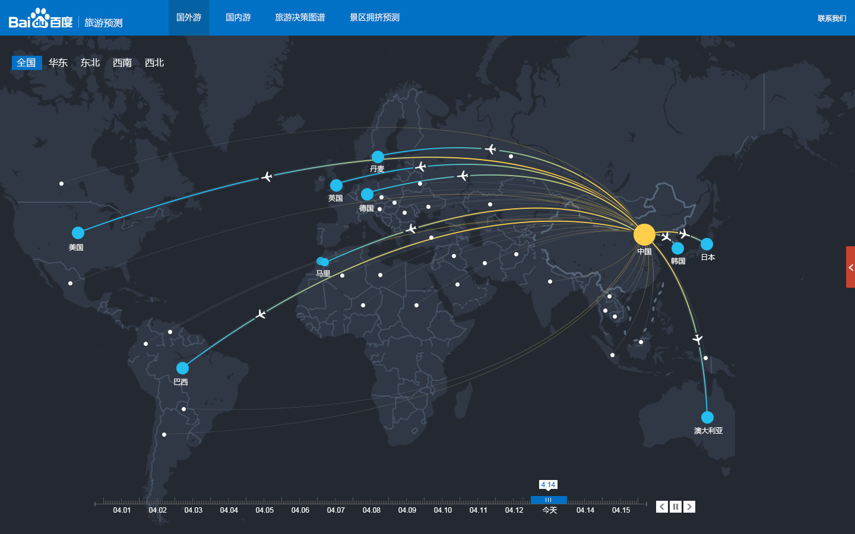
Task: Filter by 华东 region
Action: 58,63
